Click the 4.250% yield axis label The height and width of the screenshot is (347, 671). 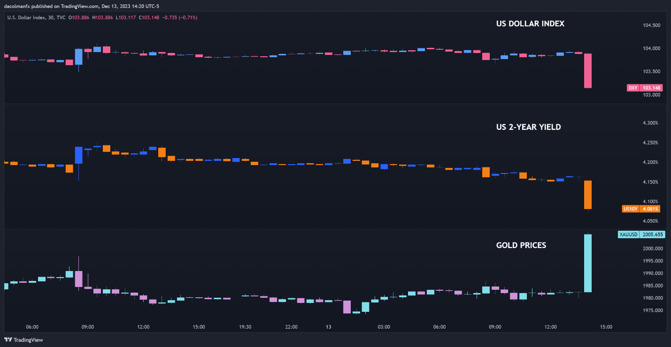coord(650,143)
